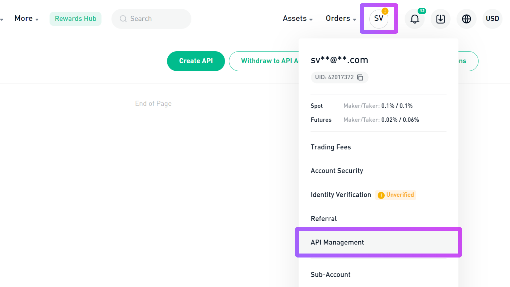Click the app download icon
Screen dimensions: 510x287
tap(440, 19)
